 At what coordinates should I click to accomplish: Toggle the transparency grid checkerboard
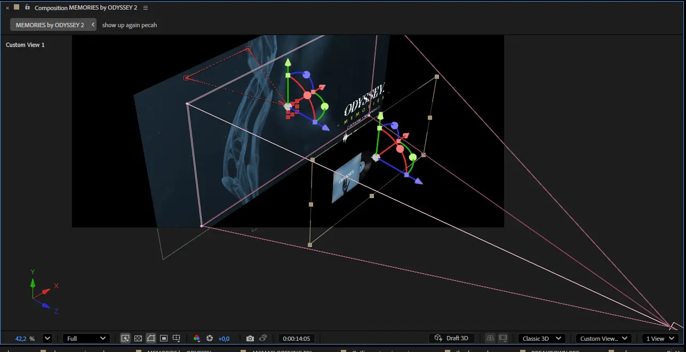(138, 338)
